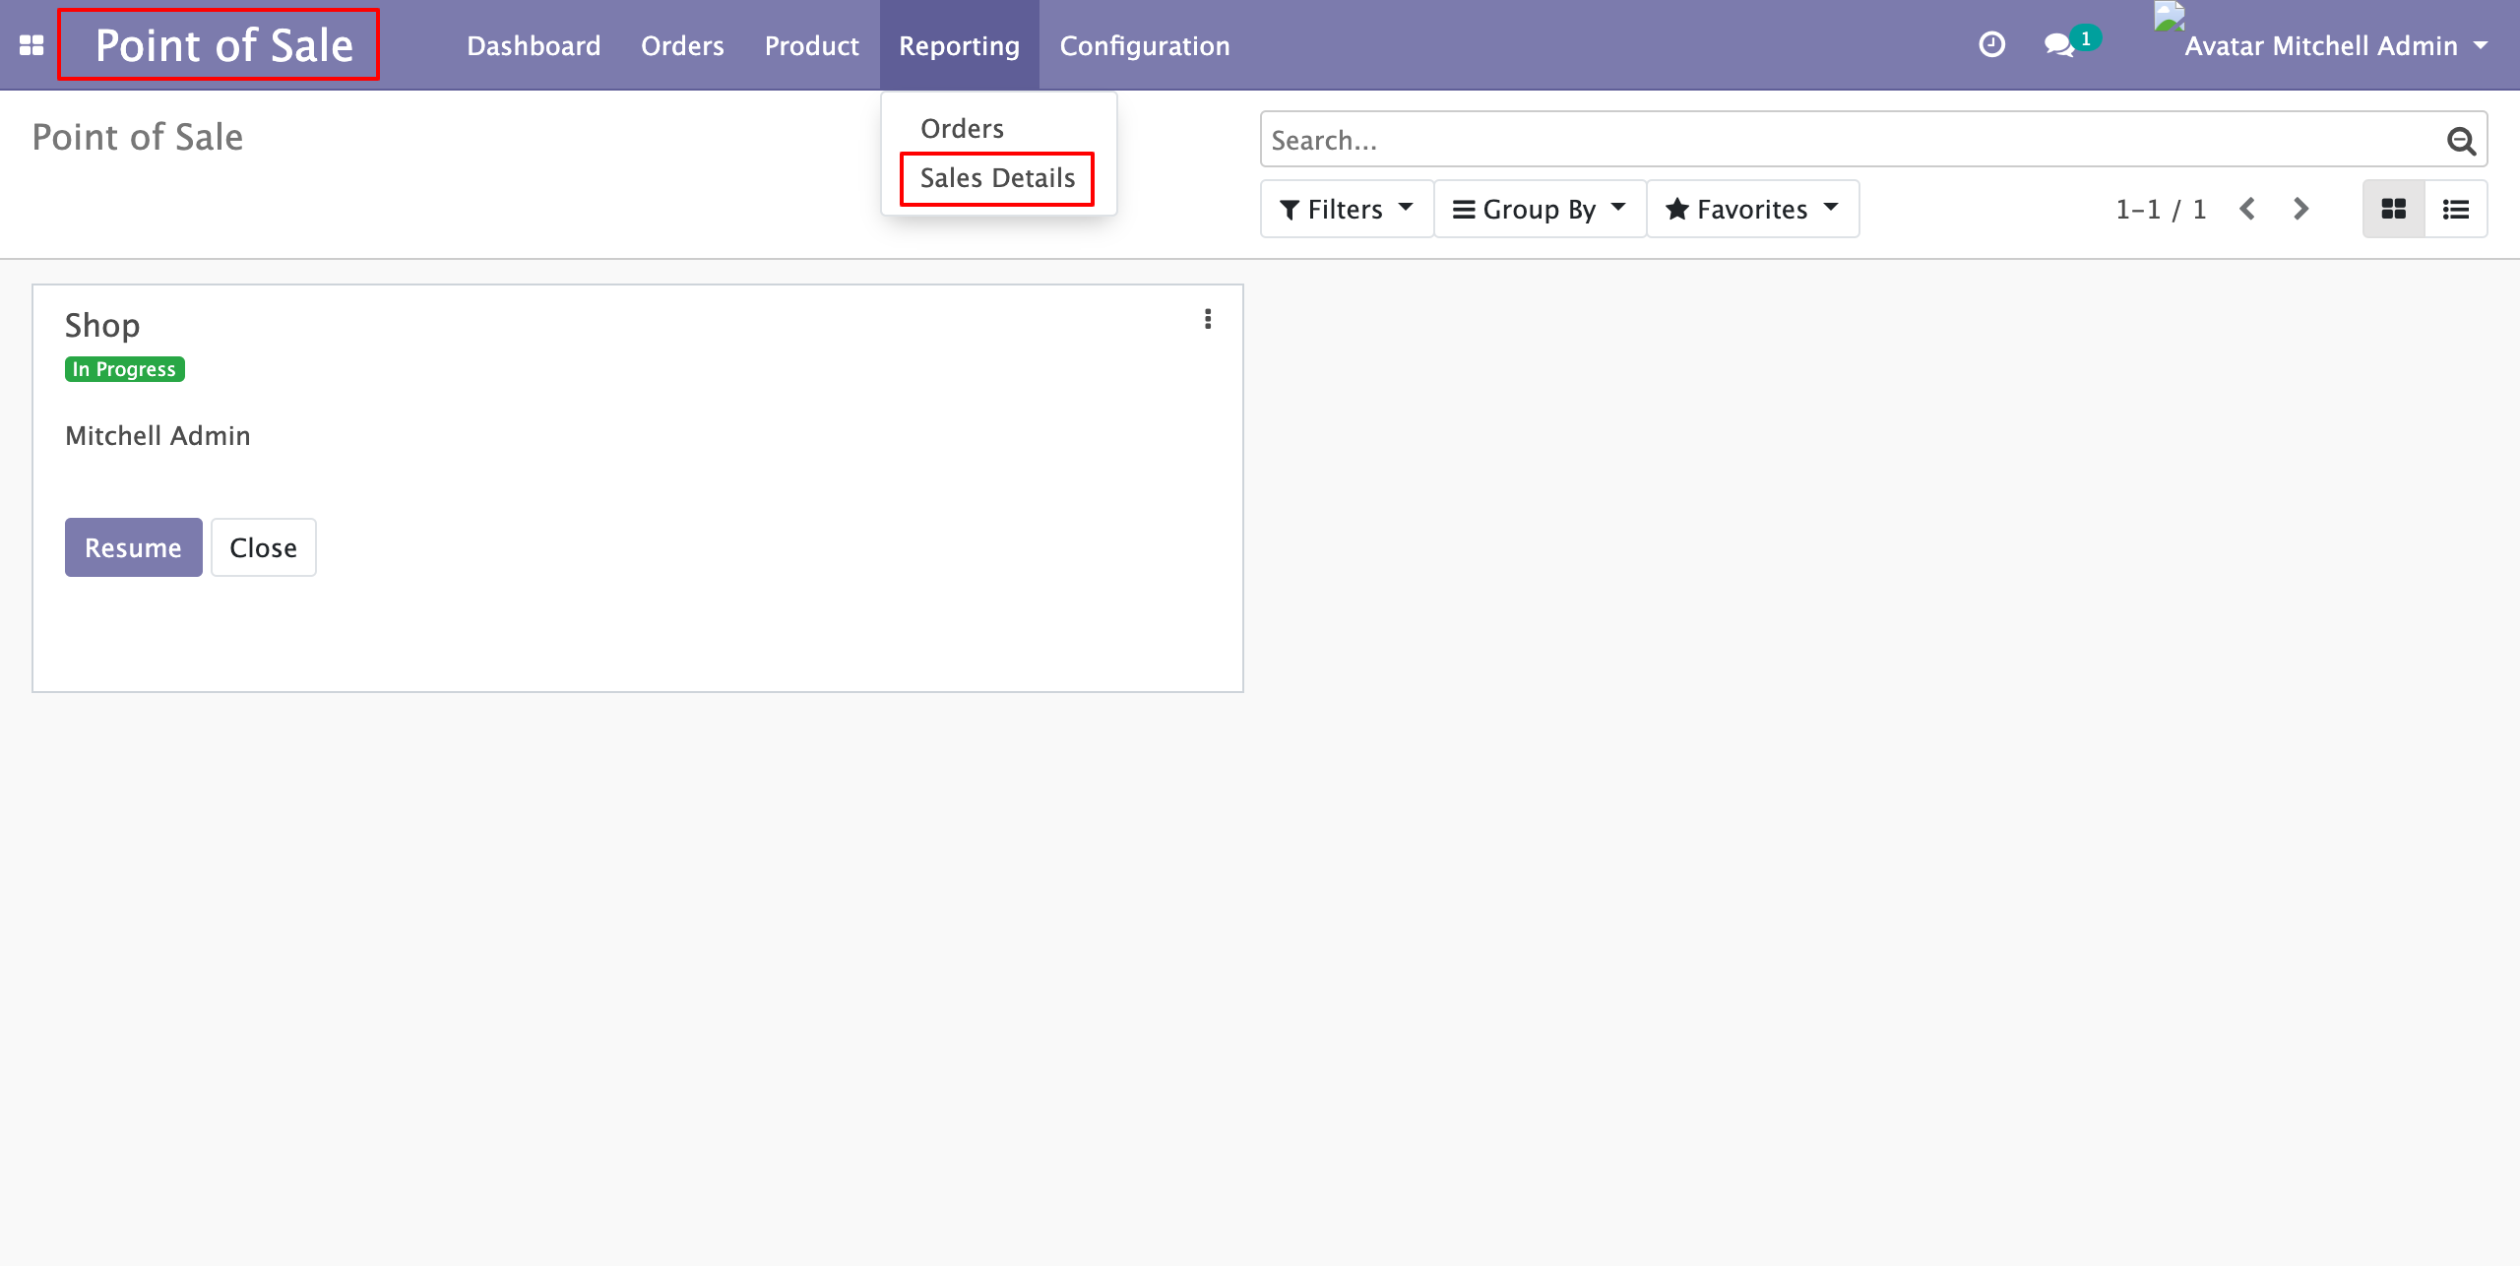This screenshot has width=2520, height=1266.
Task: Click the notification count badge 1
Action: [x=2085, y=38]
